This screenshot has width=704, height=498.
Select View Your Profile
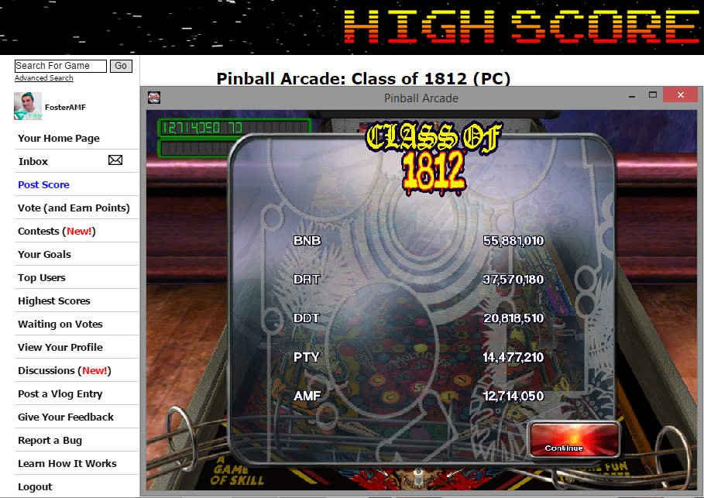pos(60,347)
